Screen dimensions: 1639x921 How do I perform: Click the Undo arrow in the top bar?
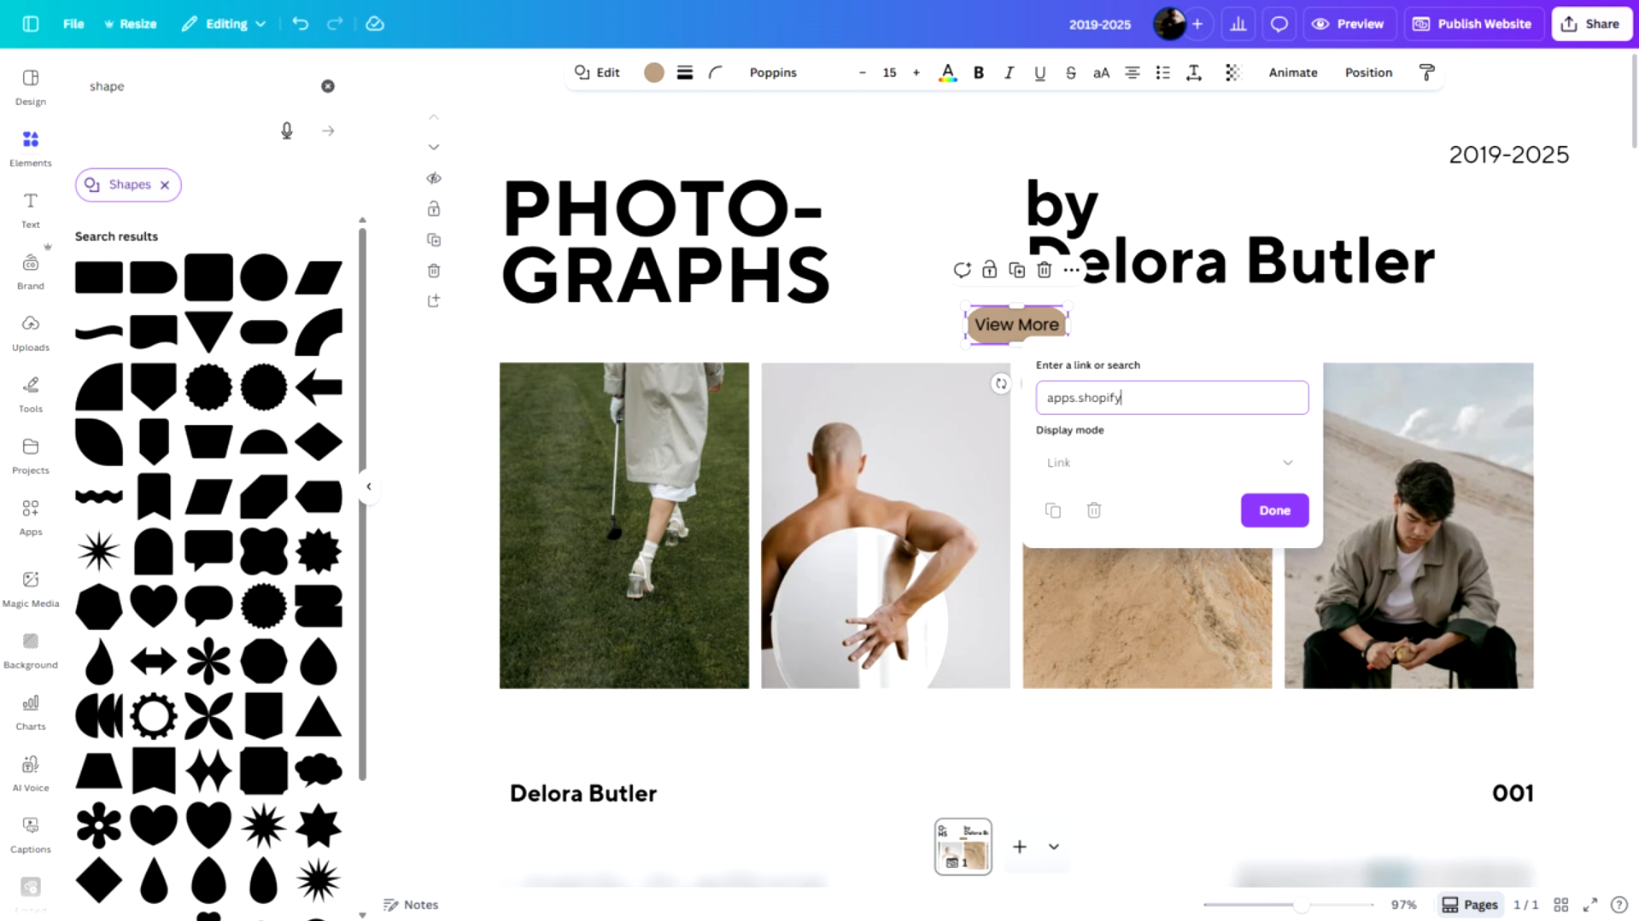pos(300,24)
